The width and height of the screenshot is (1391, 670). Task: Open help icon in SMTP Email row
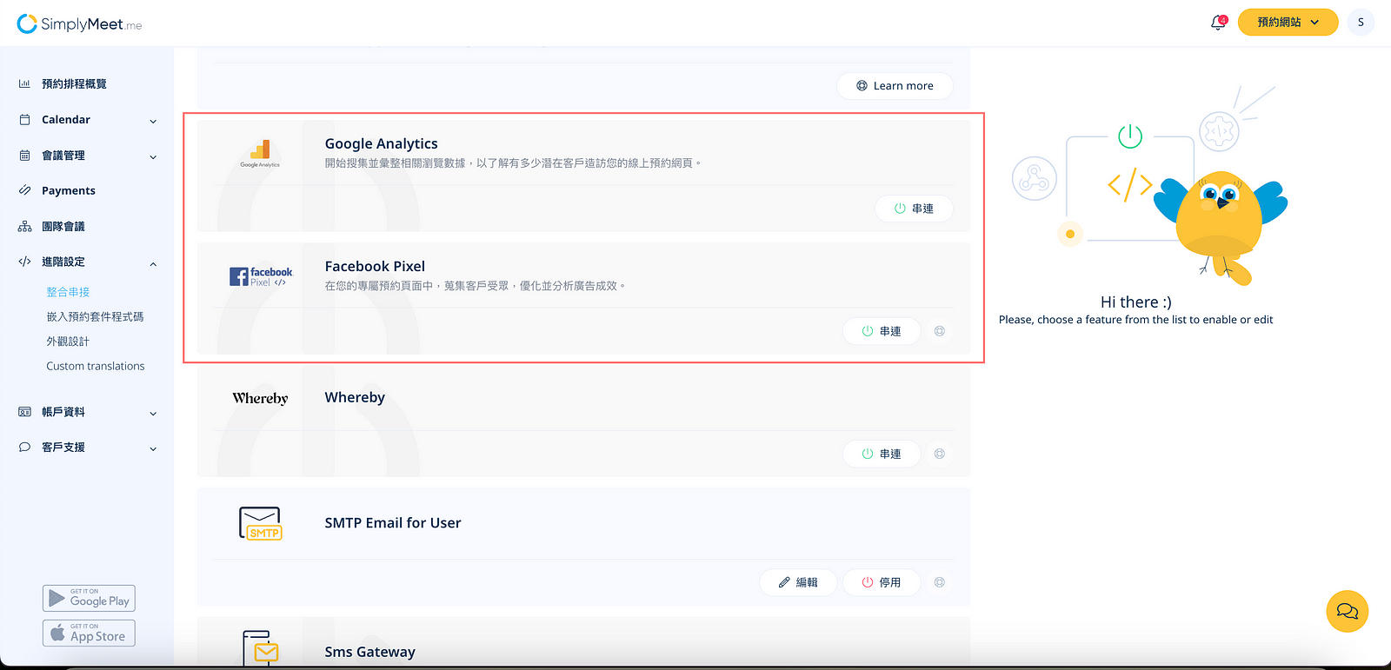(x=940, y=582)
